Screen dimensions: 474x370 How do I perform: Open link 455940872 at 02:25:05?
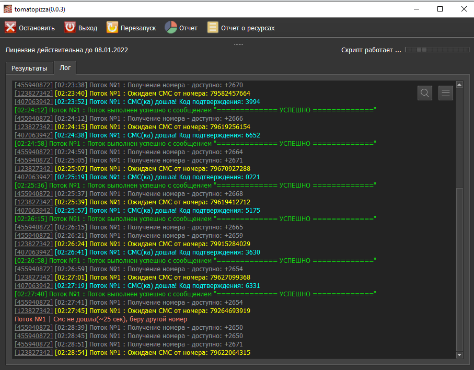[x=33, y=160]
